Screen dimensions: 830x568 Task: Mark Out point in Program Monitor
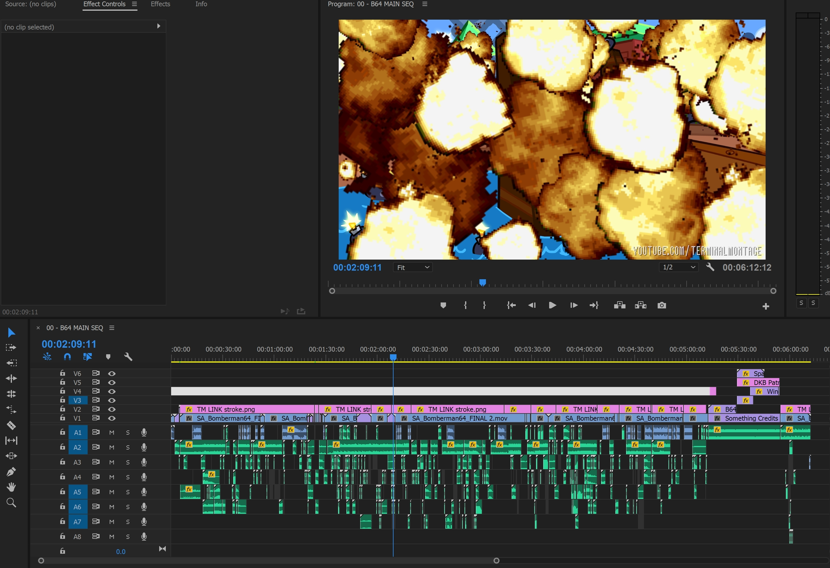click(484, 305)
